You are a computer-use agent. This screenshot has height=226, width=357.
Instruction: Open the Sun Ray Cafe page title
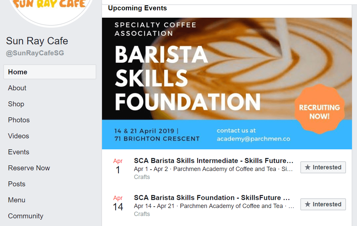point(37,41)
